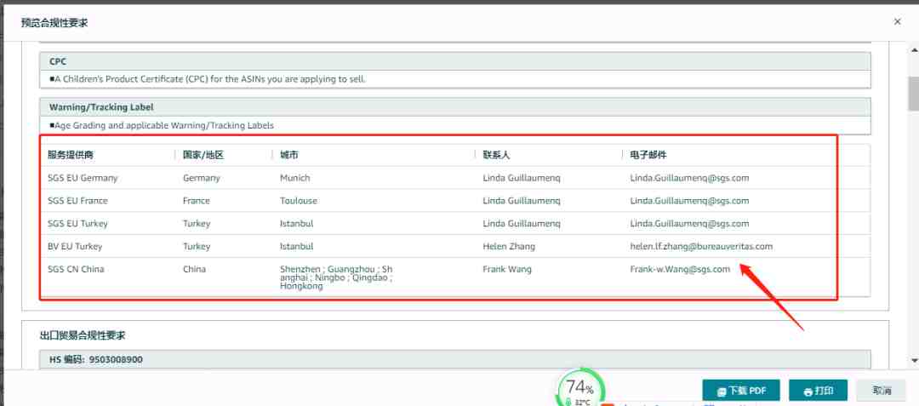Image resolution: width=919 pixels, height=406 pixels.
Task: Click the Helen Zhang contact cell
Action: point(509,246)
